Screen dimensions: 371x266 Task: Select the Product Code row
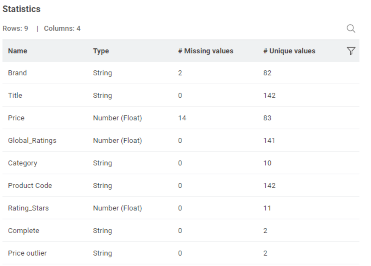tap(30, 186)
